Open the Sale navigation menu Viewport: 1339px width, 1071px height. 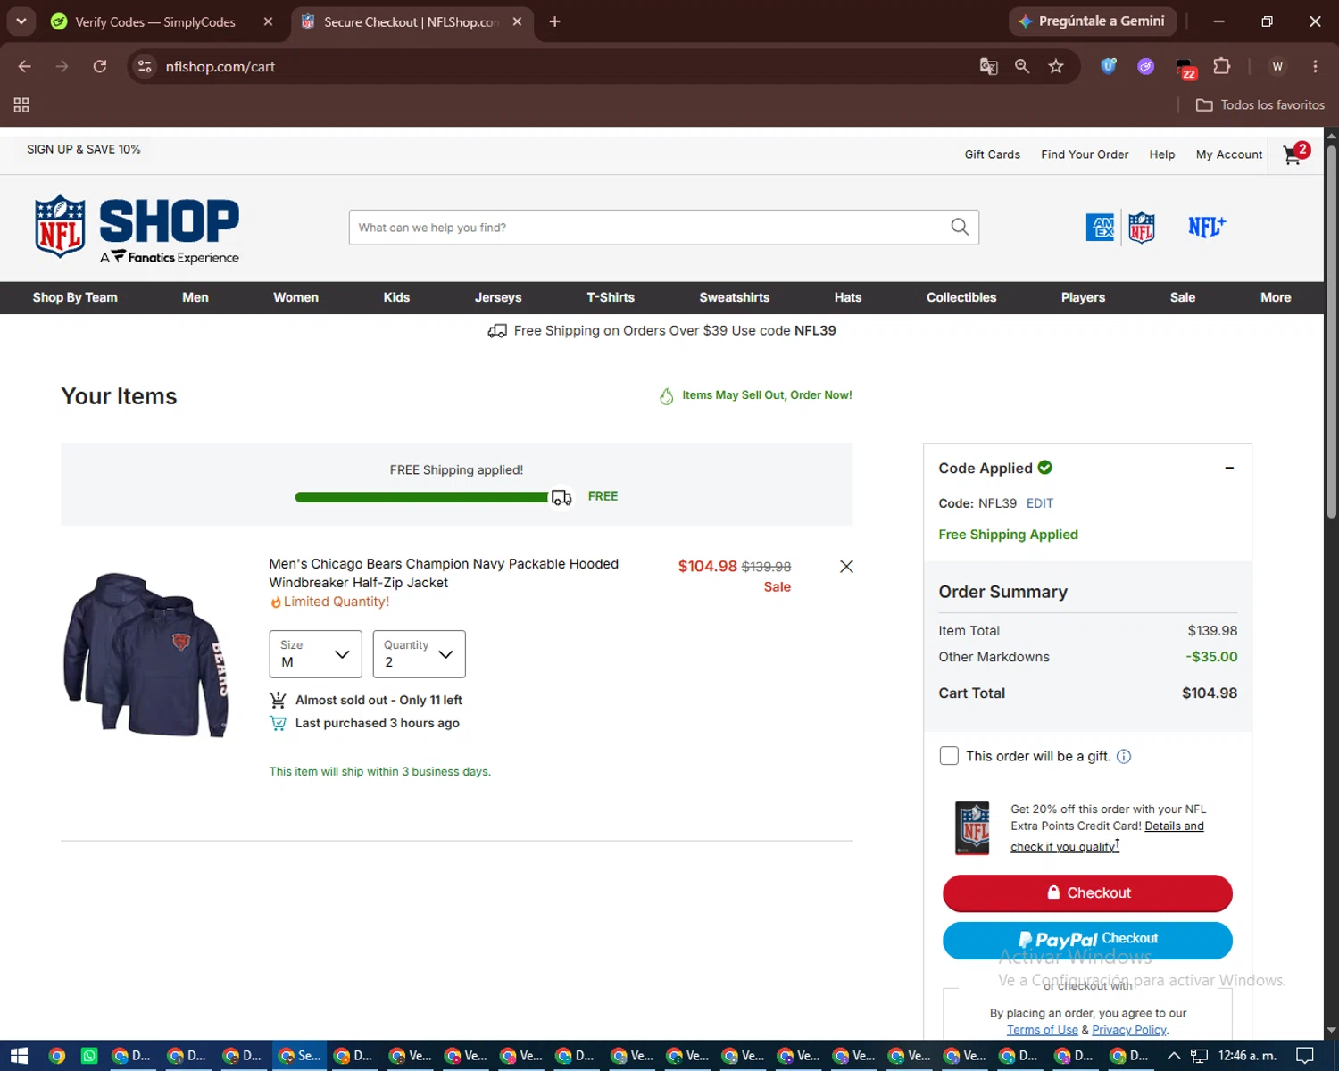click(x=1183, y=297)
